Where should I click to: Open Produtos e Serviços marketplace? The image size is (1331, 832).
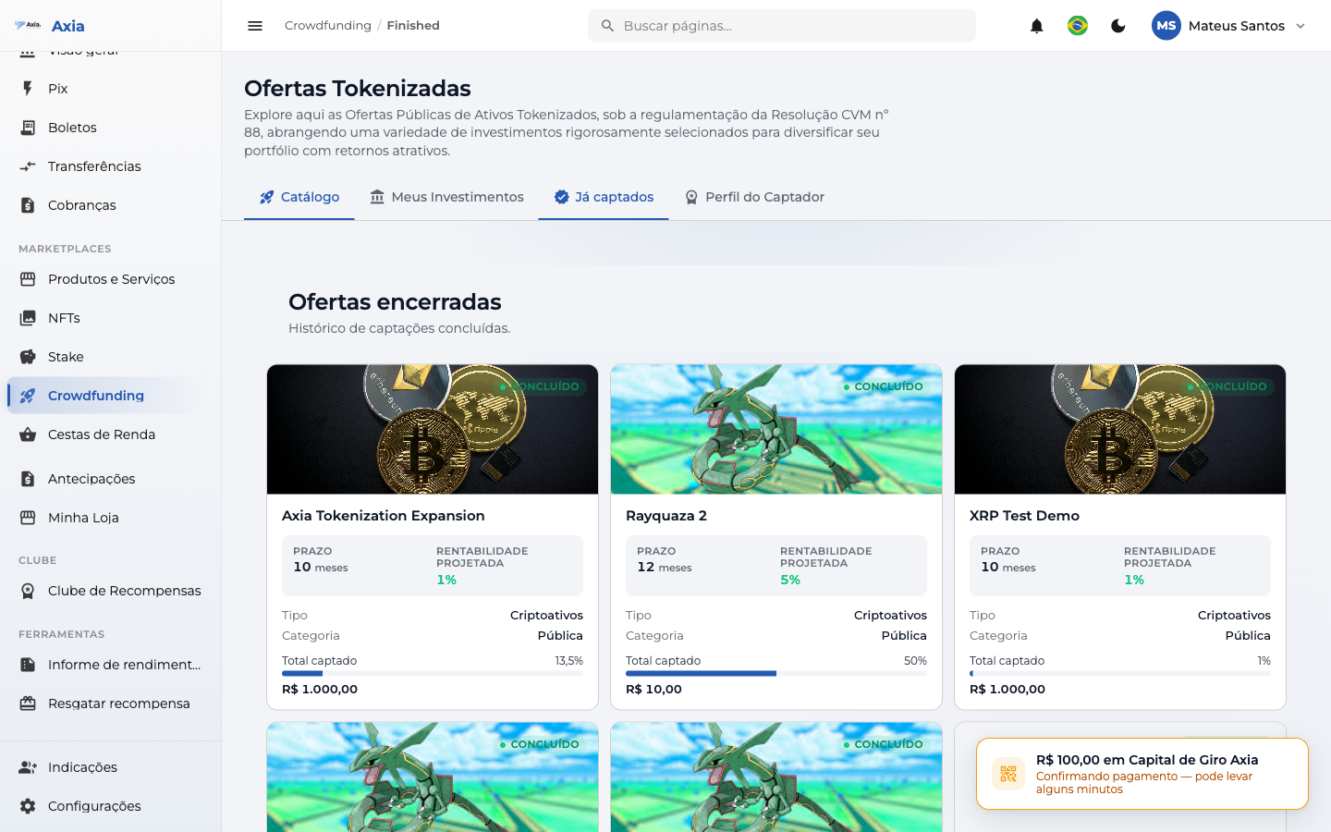111,279
